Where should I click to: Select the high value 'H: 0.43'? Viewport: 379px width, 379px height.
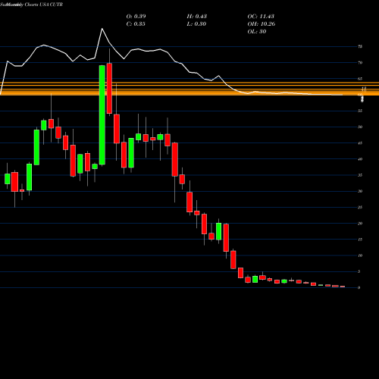coord(197,16)
